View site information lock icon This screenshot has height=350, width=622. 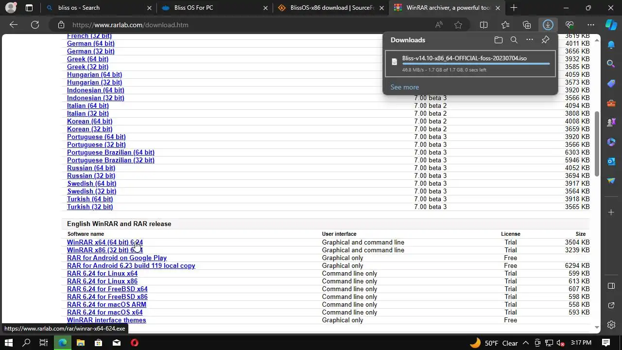click(61, 25)
